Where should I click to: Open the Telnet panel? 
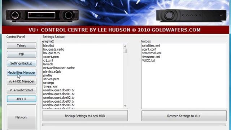click(x=22, y=45)
